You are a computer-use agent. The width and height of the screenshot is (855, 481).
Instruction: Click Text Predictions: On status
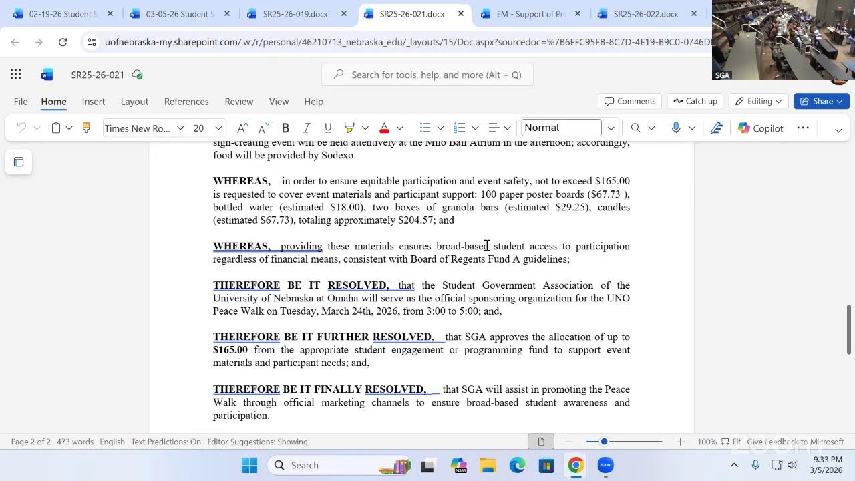point(166,442)
